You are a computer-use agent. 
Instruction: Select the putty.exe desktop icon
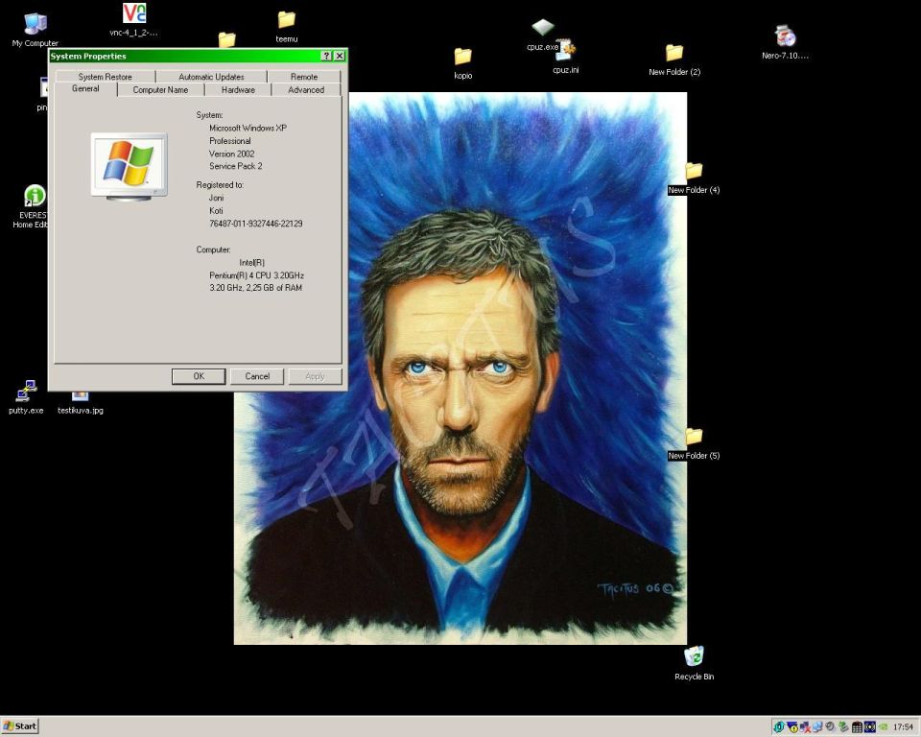[x=26, y=392]
